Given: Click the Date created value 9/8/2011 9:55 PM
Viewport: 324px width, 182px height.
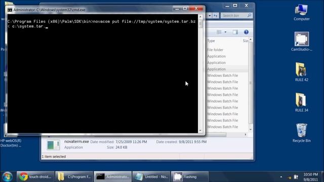Looking at the screenshot, I should (193, 142).
